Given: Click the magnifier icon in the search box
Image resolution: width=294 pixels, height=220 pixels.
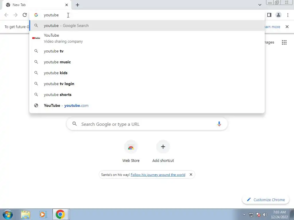Looking at the screenshot, I should [74, 124].
